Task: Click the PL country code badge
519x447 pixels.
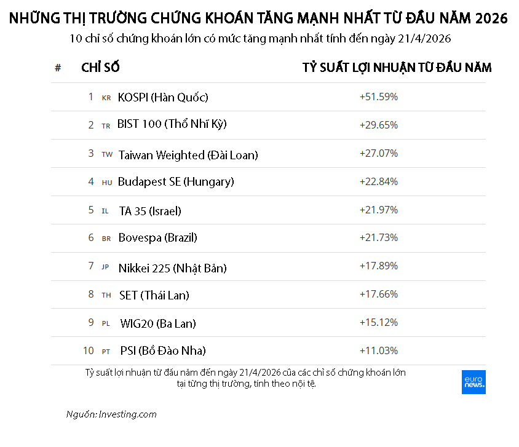Action: 106,323
